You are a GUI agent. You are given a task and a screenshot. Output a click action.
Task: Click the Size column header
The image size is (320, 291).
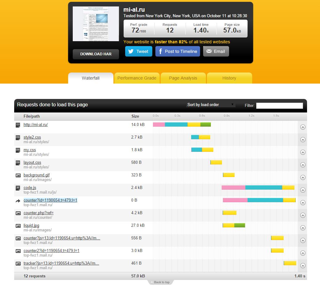click(135, 116)
